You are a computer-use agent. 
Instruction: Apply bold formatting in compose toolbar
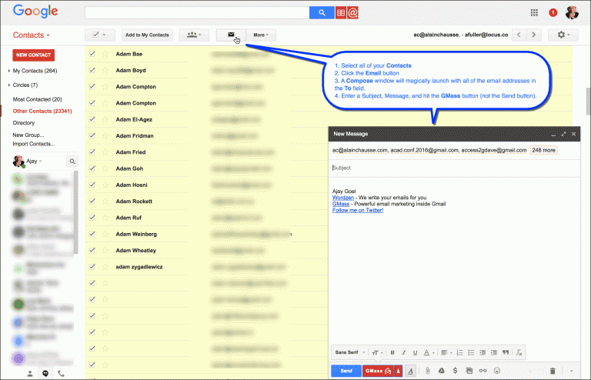[x=392, y=352]
